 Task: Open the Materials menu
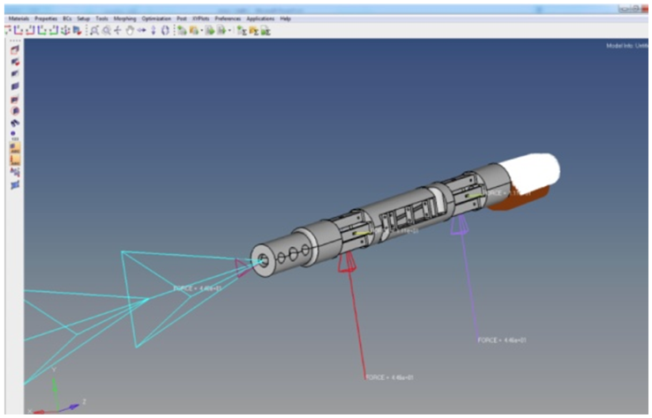[x=18, y=19]
